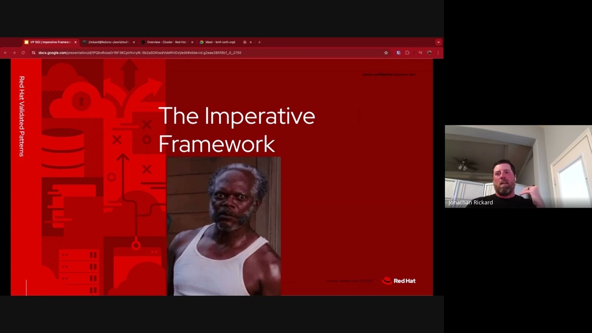Select Jonathan Rickard's video tile
The height and width of the screenshot is (333, 592).
(518, 166)
